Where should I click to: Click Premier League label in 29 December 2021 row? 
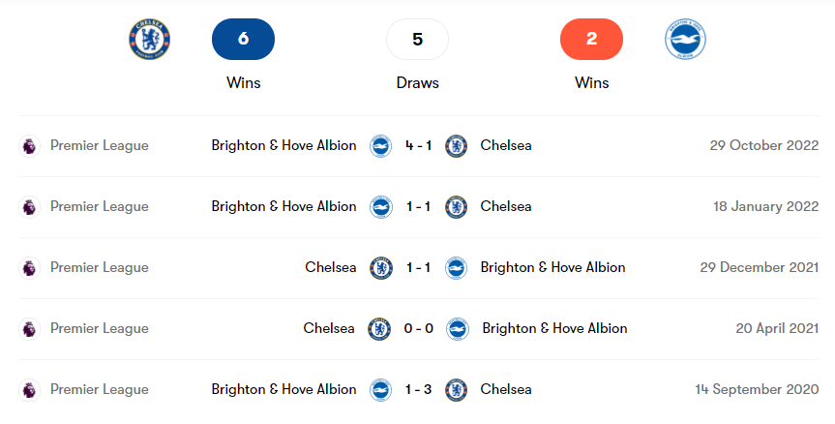(x=100, y=268)
